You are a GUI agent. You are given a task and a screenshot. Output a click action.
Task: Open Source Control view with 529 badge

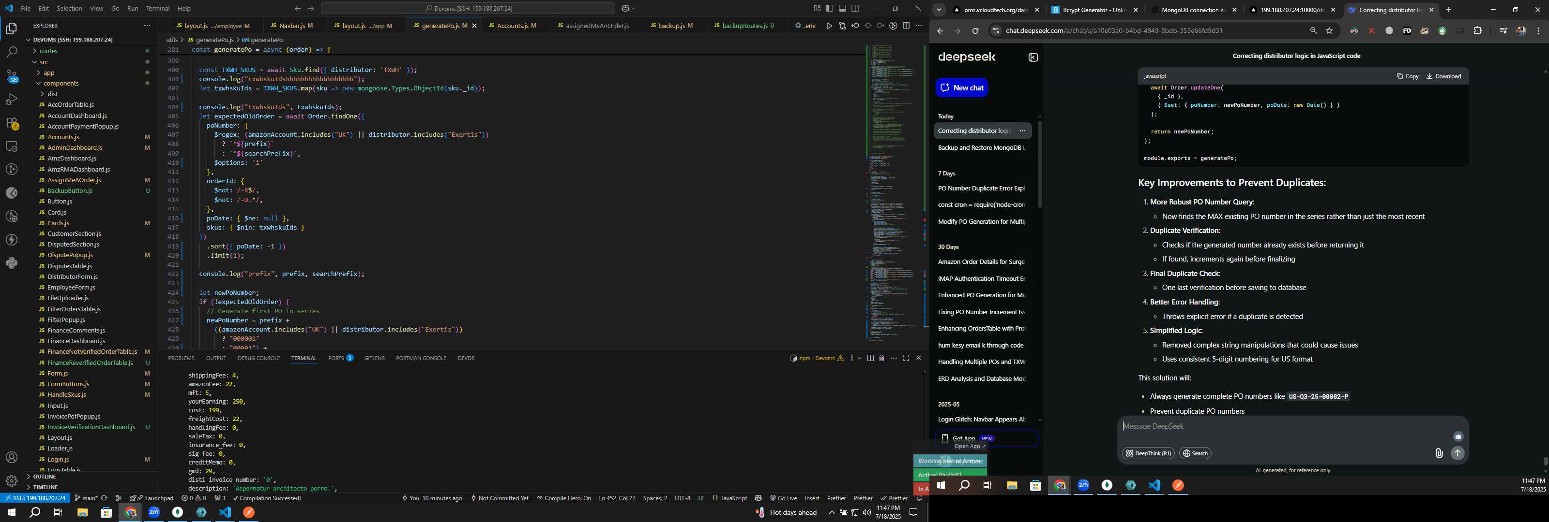[12, 76]
